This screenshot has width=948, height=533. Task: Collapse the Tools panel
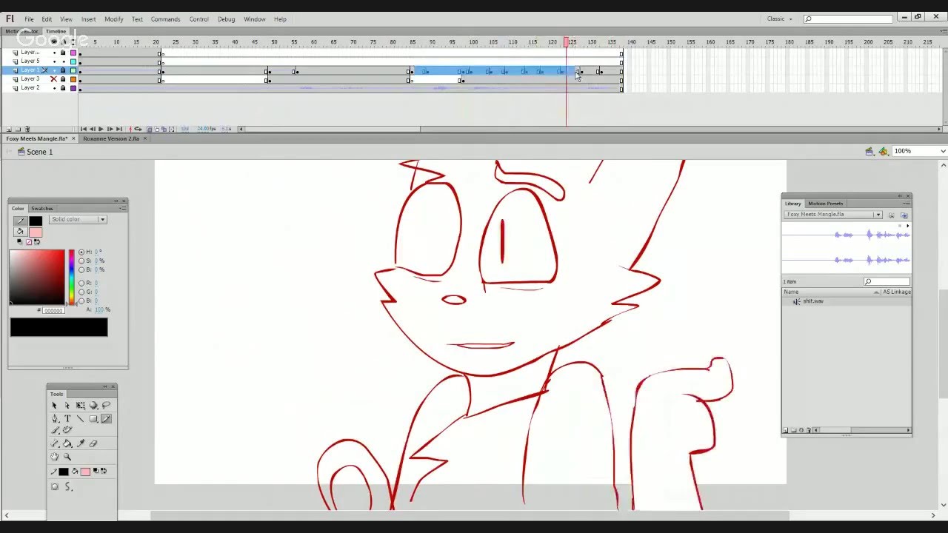(x=105, y=386)
